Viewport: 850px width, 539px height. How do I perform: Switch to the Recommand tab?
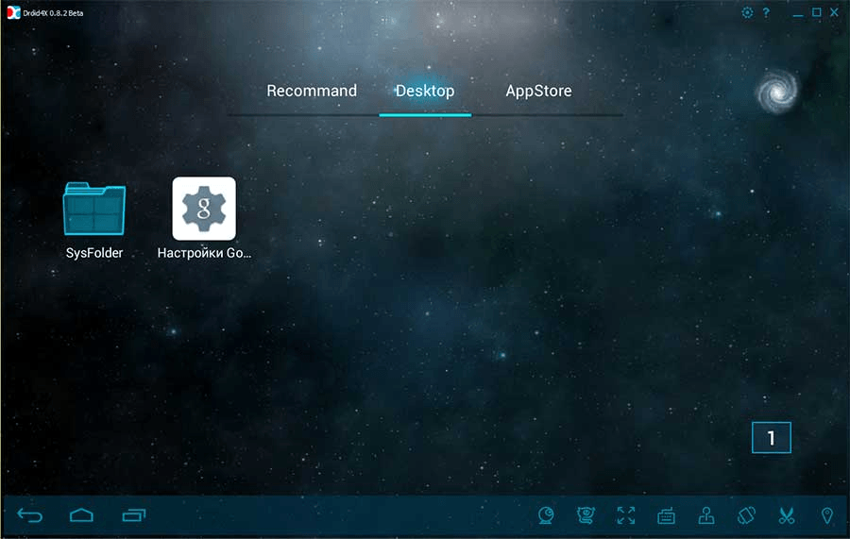(x=312, y=91)
